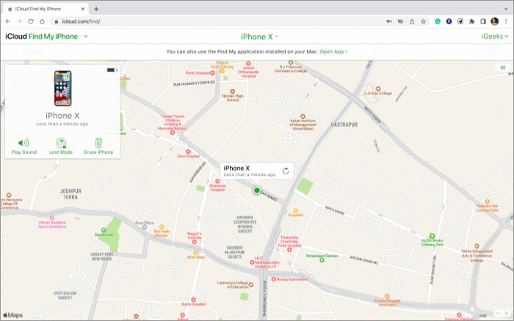Open the iGeeks account dropdown
The image size is (514, 321).
(x=493, y=36)
